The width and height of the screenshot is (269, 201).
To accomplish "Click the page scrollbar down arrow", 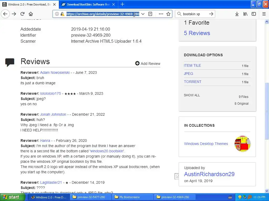I will coord(267,191).
